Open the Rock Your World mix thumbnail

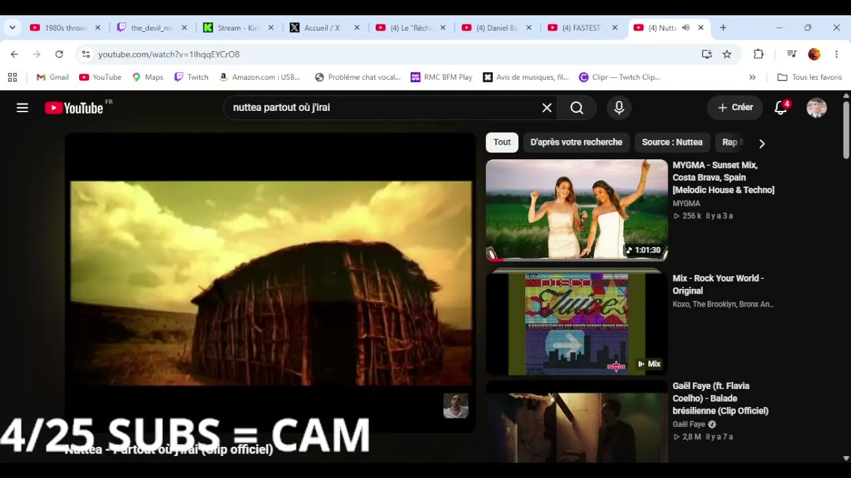[x=576, y=323]
